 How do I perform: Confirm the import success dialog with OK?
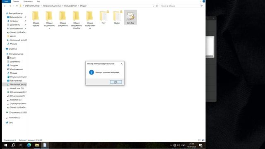[x=116, y=82]
